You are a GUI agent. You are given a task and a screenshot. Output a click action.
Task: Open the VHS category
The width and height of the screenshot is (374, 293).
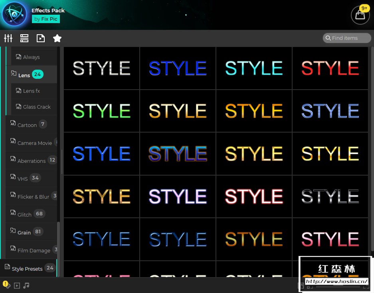click(32, 178)
